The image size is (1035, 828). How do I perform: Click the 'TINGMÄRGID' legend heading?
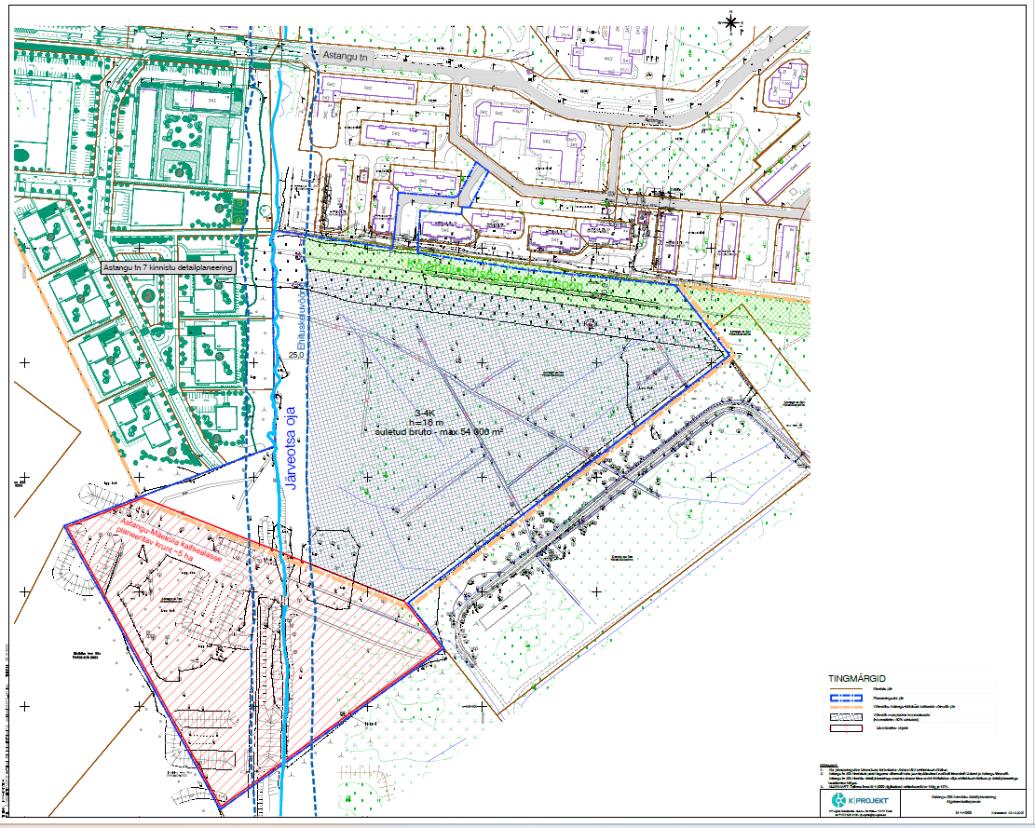click(x=858, y=679)
